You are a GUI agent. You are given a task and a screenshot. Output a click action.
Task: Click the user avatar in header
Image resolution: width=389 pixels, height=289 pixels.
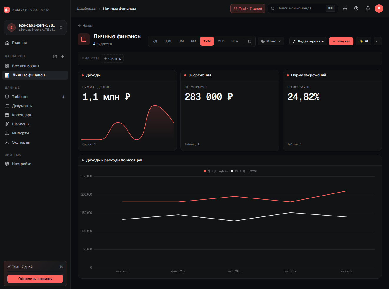(379, 9)
